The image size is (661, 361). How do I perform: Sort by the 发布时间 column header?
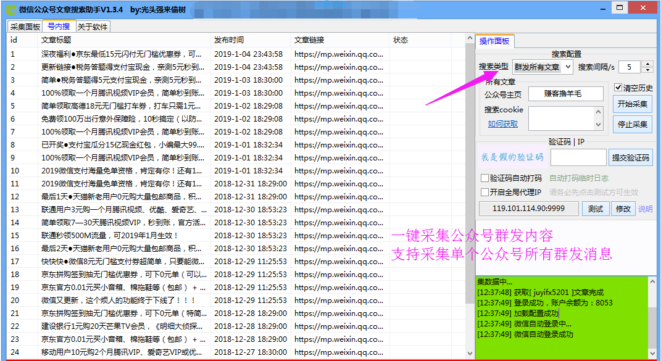coord(251,40)
